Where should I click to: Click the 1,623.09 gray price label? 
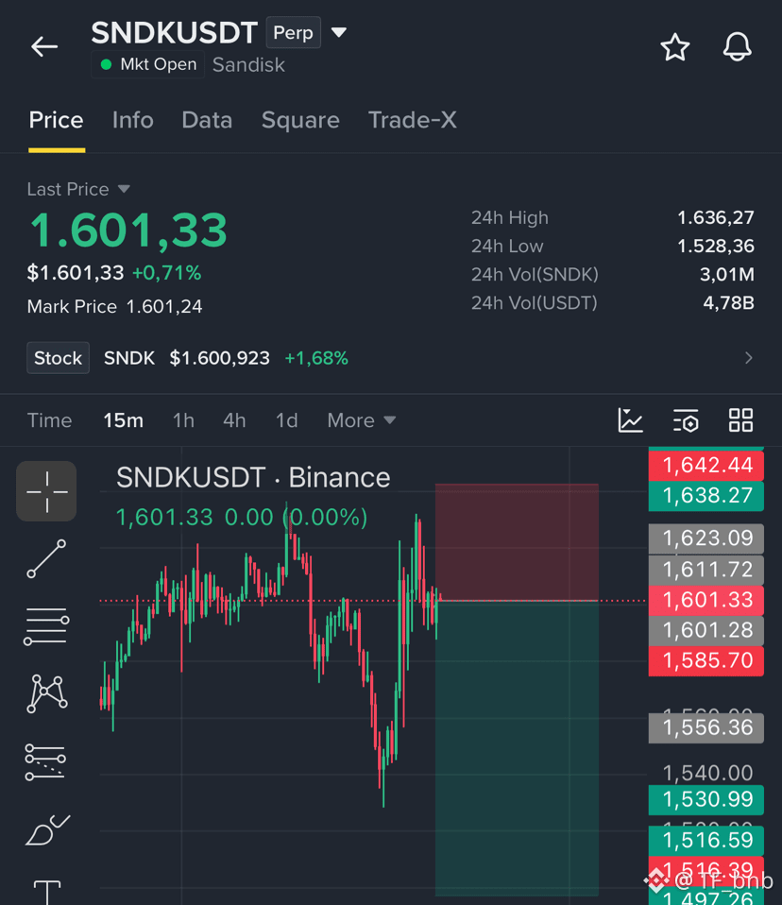(x=705, y=538)
